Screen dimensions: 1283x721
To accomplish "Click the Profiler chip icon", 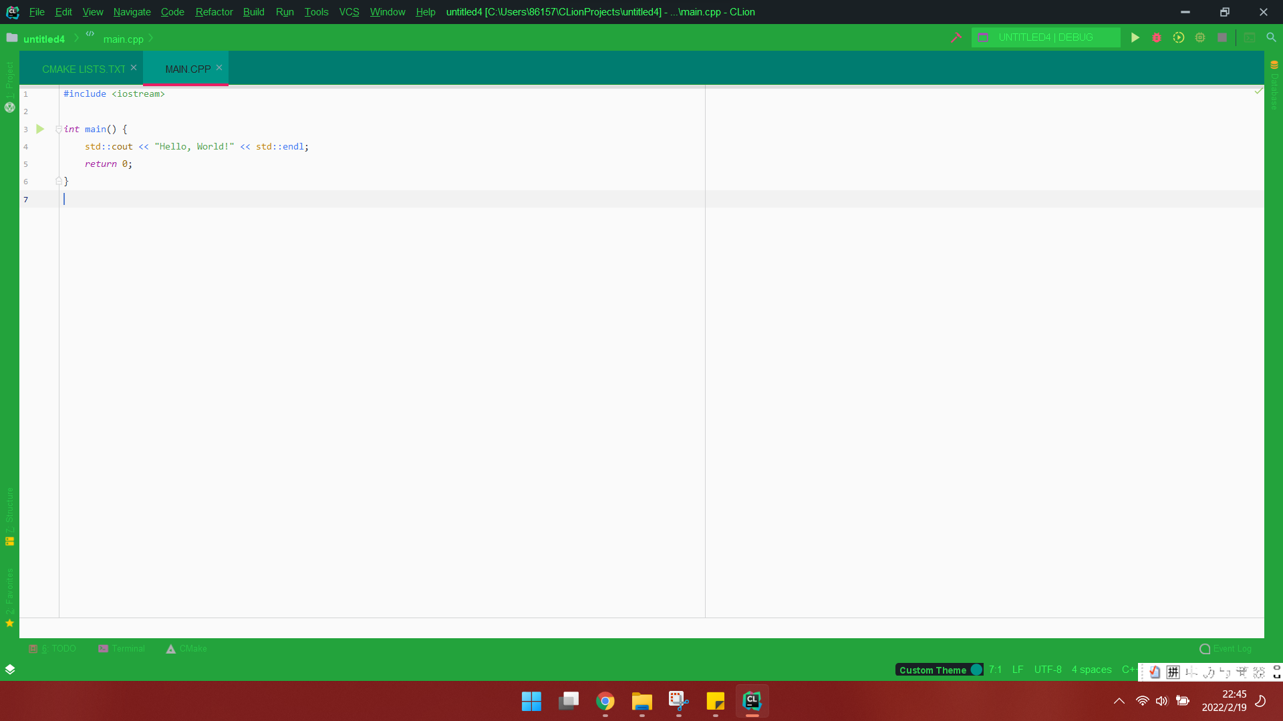I will click(x=1200, y=37).
